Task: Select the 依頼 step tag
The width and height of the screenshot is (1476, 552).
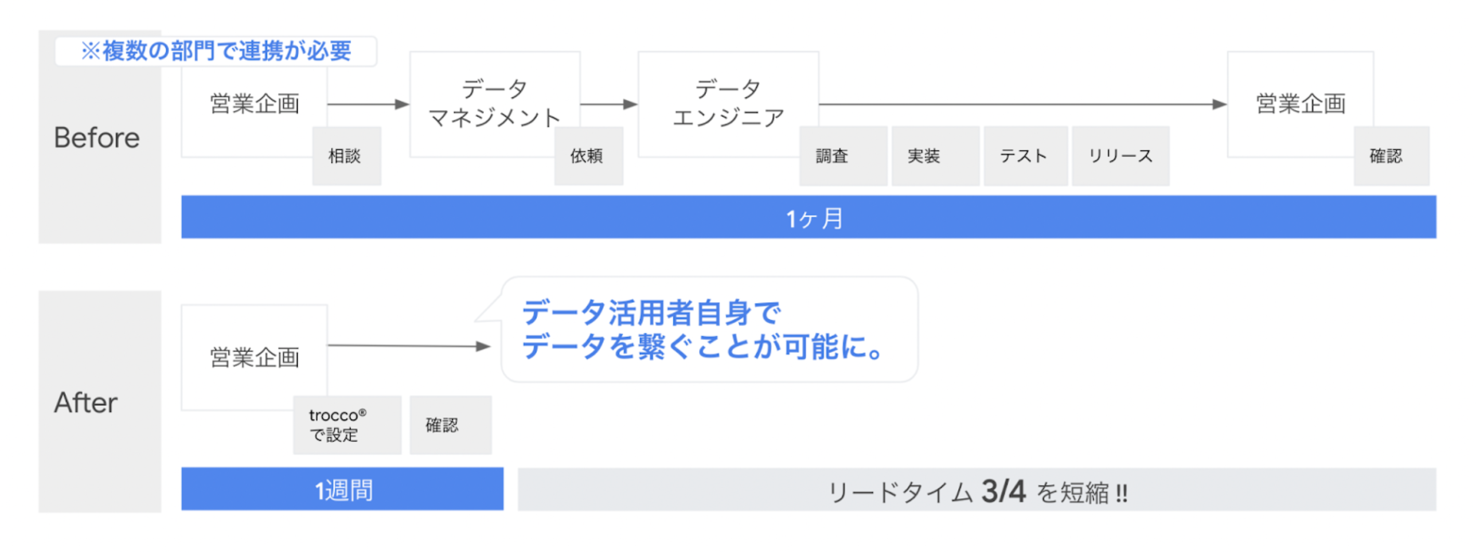Action: coord(588,156)
